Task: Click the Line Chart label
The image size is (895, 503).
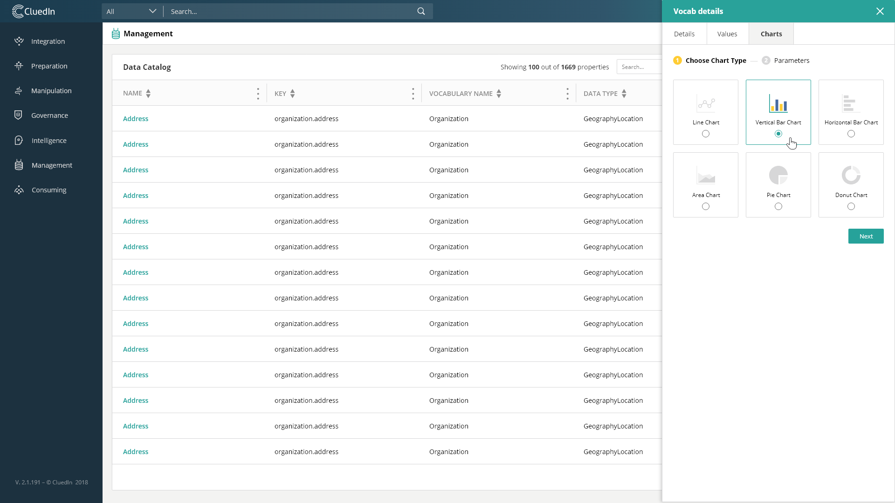Action: coord(706,122)
